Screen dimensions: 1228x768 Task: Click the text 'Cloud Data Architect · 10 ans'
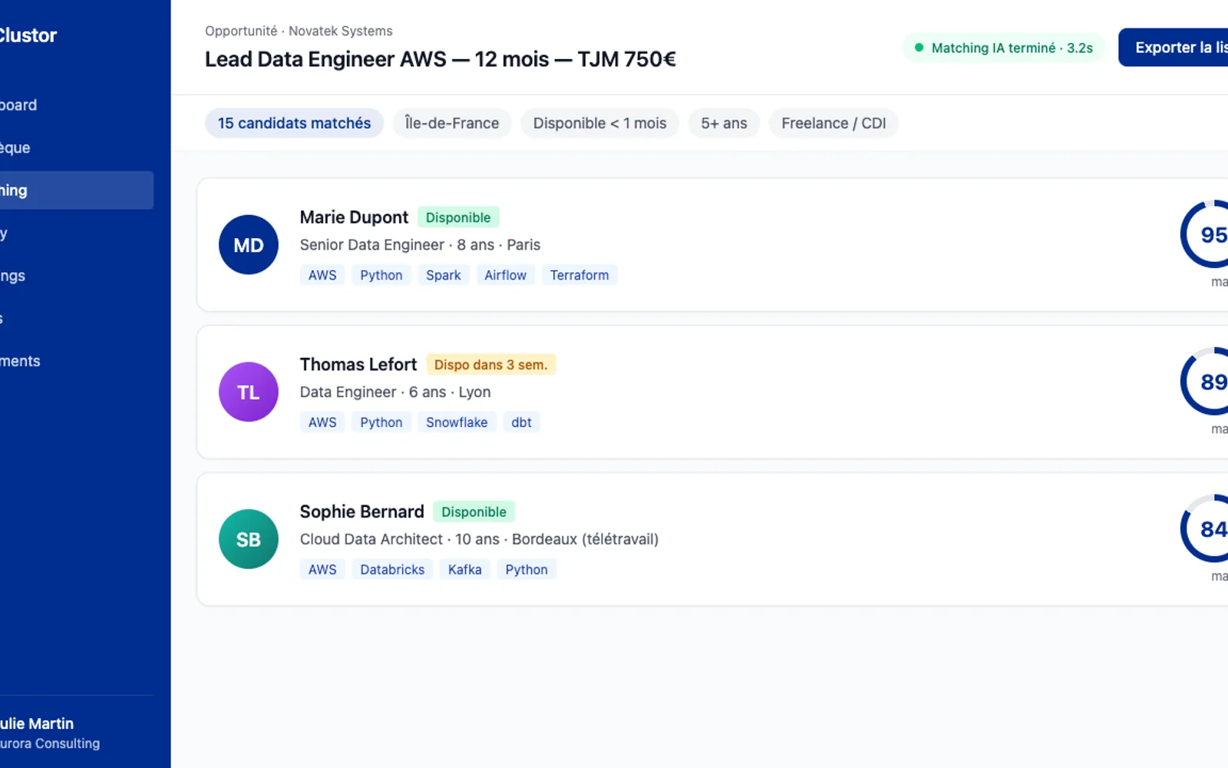[x=399, y=539]
